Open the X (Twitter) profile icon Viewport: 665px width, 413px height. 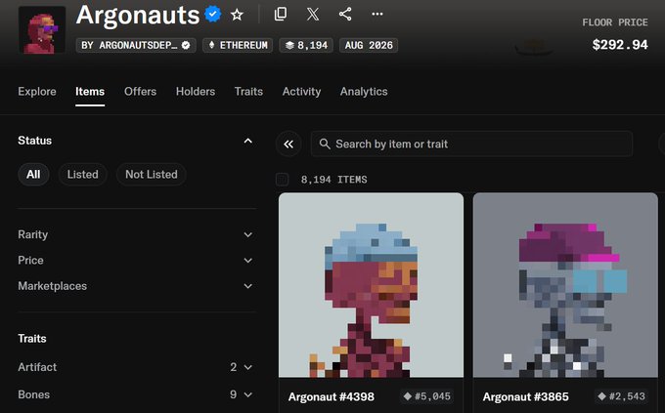point(313,14)
